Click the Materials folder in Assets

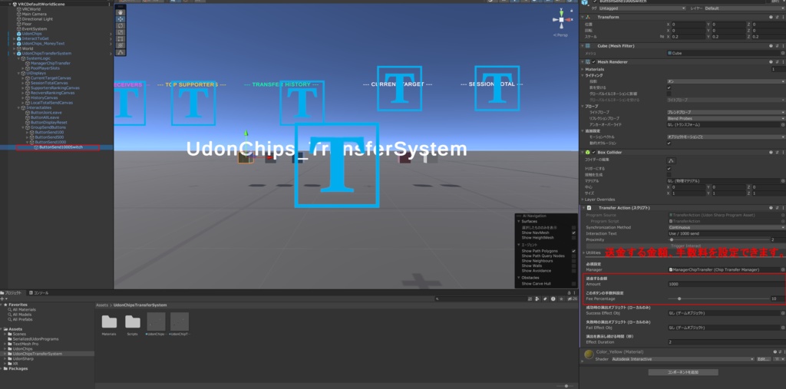(x=109, y=324)
